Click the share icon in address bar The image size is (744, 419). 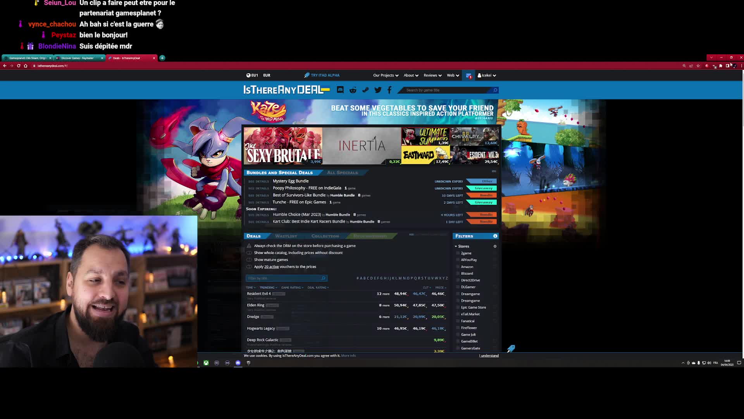point(691,66)
